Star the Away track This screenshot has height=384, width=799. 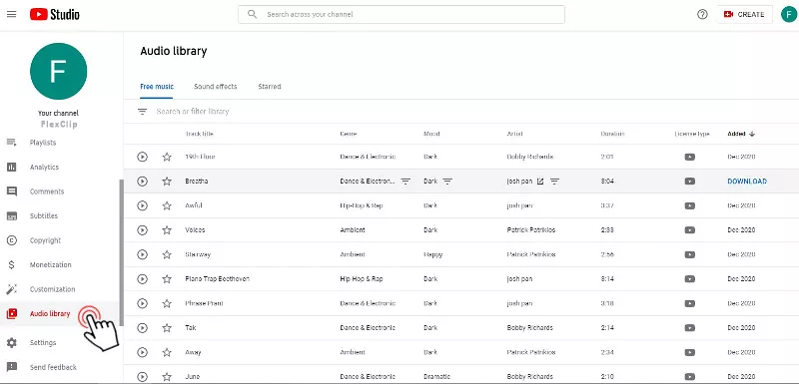click(x=167, y=352)
